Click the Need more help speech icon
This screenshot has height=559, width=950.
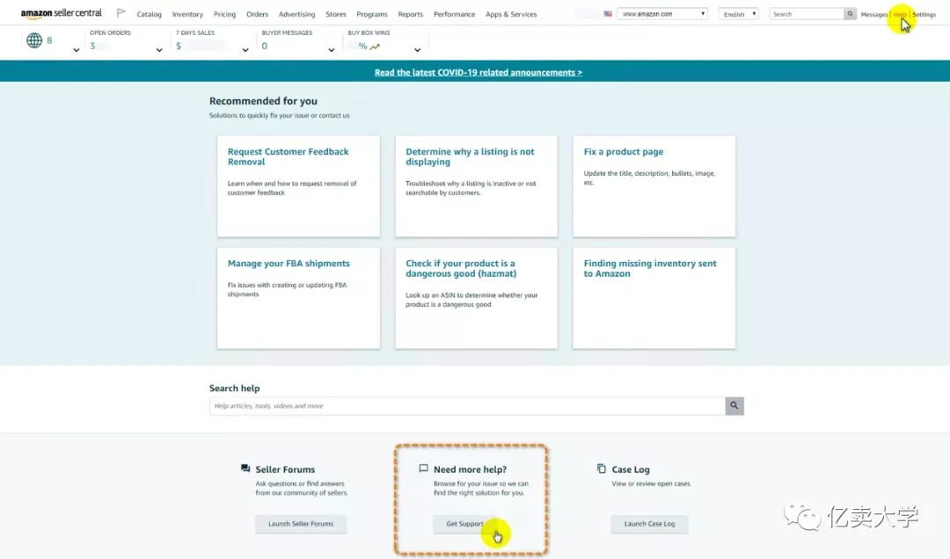(x=423, y=468)
